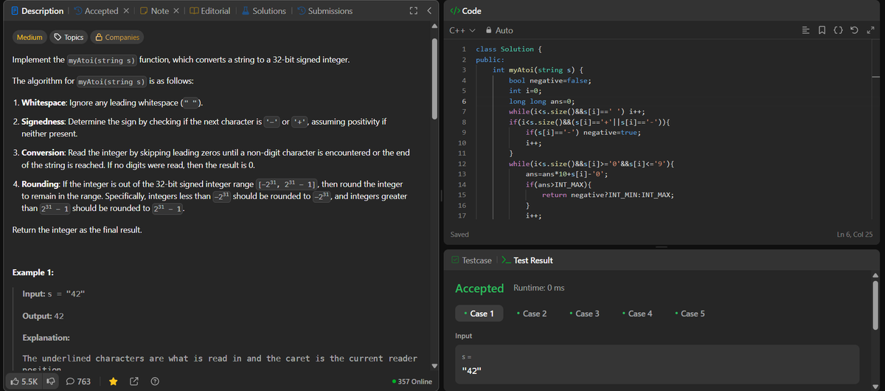This screenshot has height=391, width=885.
Task: Click the 'public:' code line
Action: pyautogui.click(x=490, y=59)
